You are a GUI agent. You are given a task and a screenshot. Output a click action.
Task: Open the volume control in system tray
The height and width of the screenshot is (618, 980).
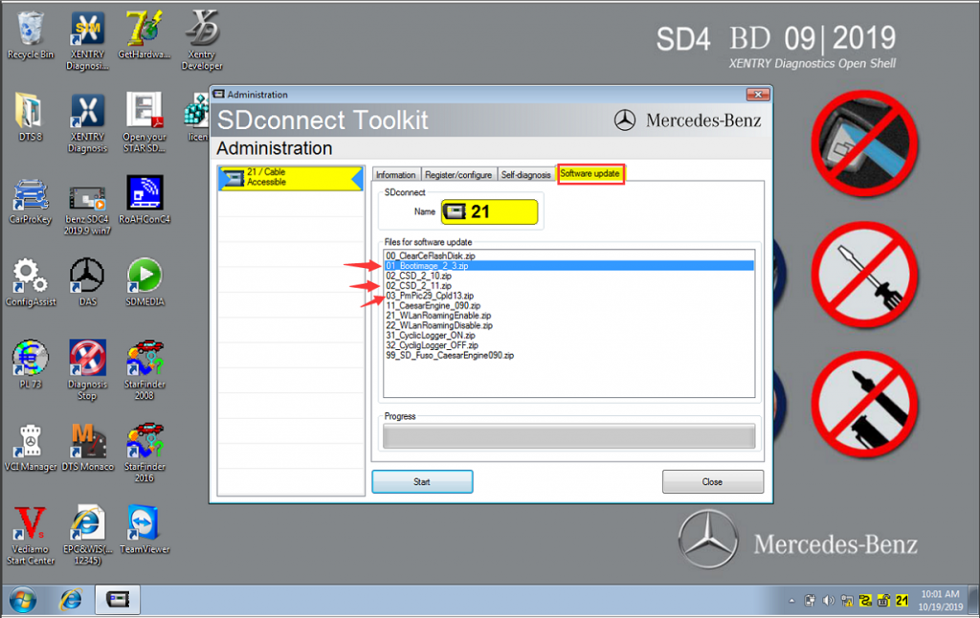click(x=828, y=601)
